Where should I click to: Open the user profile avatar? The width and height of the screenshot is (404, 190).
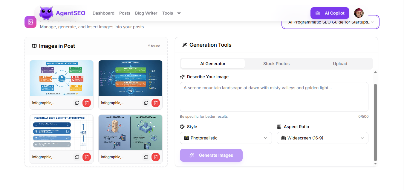pyautogui.click(x=359, y=13)
